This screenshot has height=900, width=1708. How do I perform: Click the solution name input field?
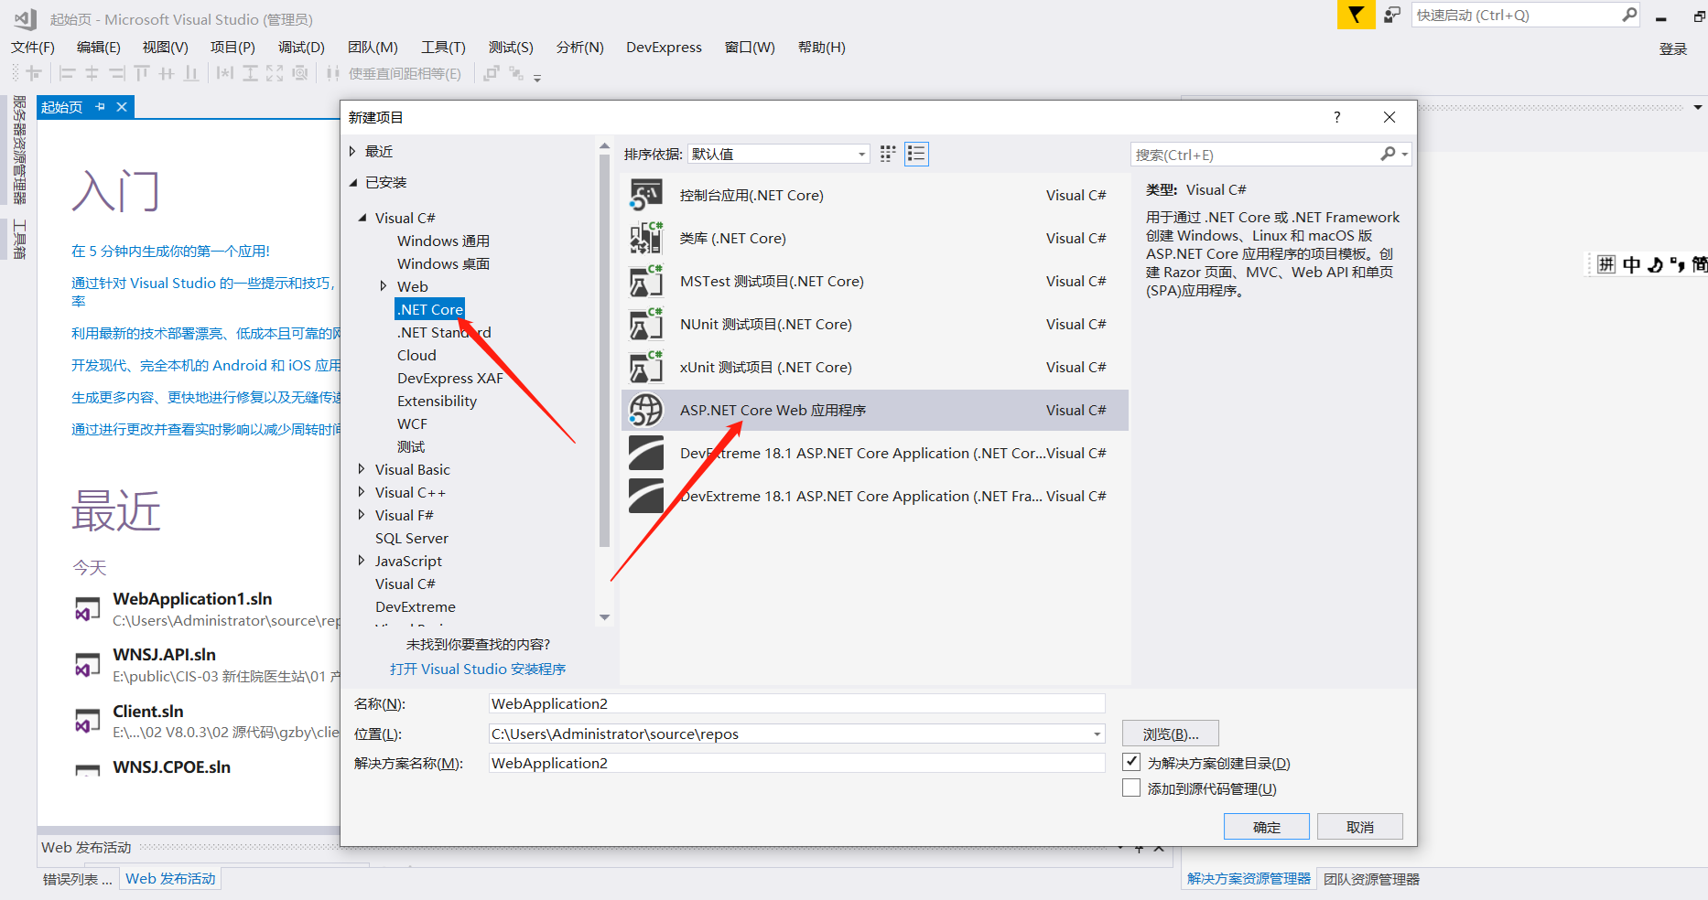coord(796,763)
